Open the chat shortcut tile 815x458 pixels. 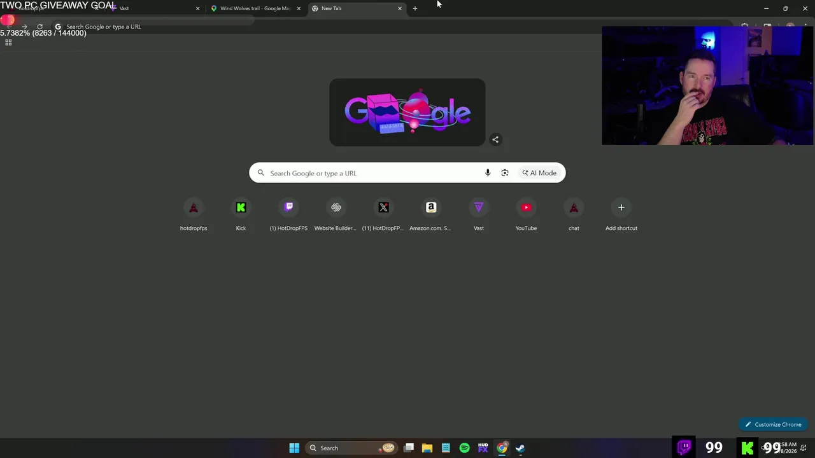(574, 215)
